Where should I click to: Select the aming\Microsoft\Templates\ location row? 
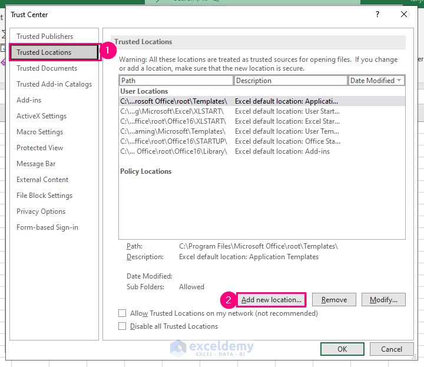tap(261, 131)
